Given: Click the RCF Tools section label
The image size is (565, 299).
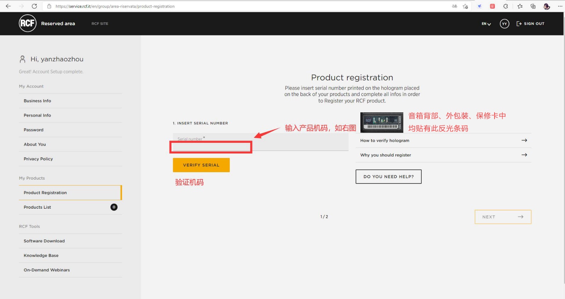Looking at the screenshot, I should coord(29,226).
